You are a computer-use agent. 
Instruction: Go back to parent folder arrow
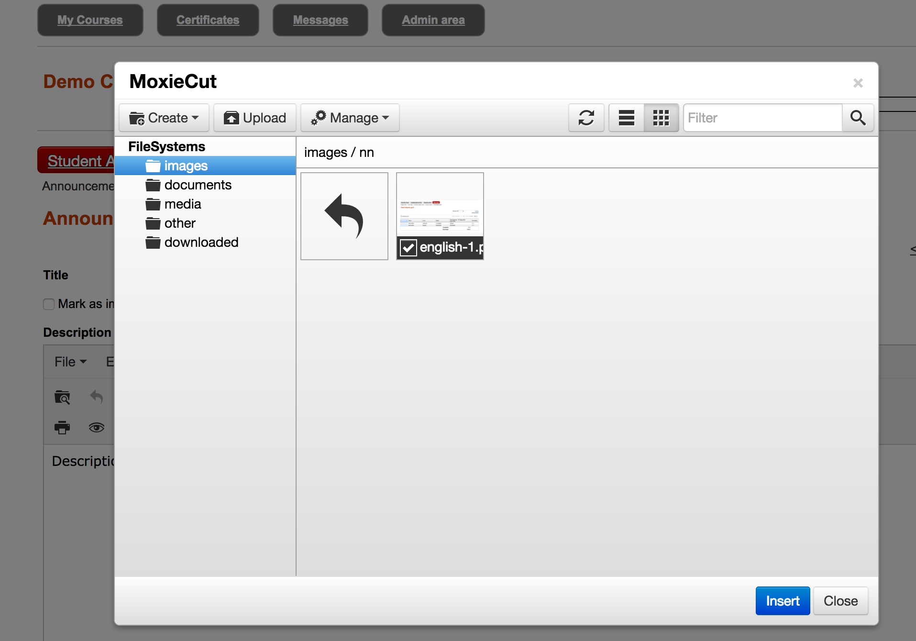[x=344, y=216]
